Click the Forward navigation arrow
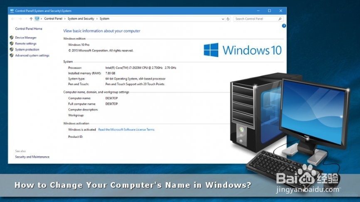Viewport: 360px width, 202px height. (20, 19)
